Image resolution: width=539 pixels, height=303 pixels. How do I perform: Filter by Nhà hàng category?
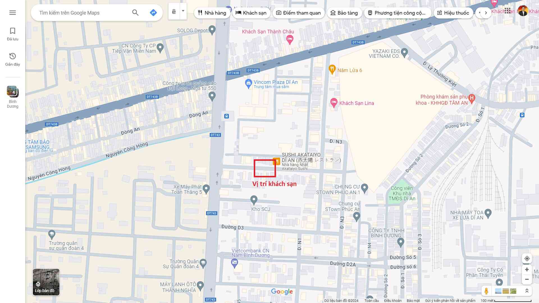(212, 13)
